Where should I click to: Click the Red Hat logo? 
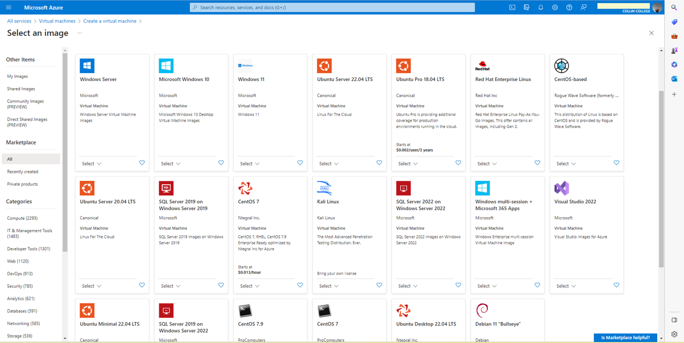coord(483,66)
